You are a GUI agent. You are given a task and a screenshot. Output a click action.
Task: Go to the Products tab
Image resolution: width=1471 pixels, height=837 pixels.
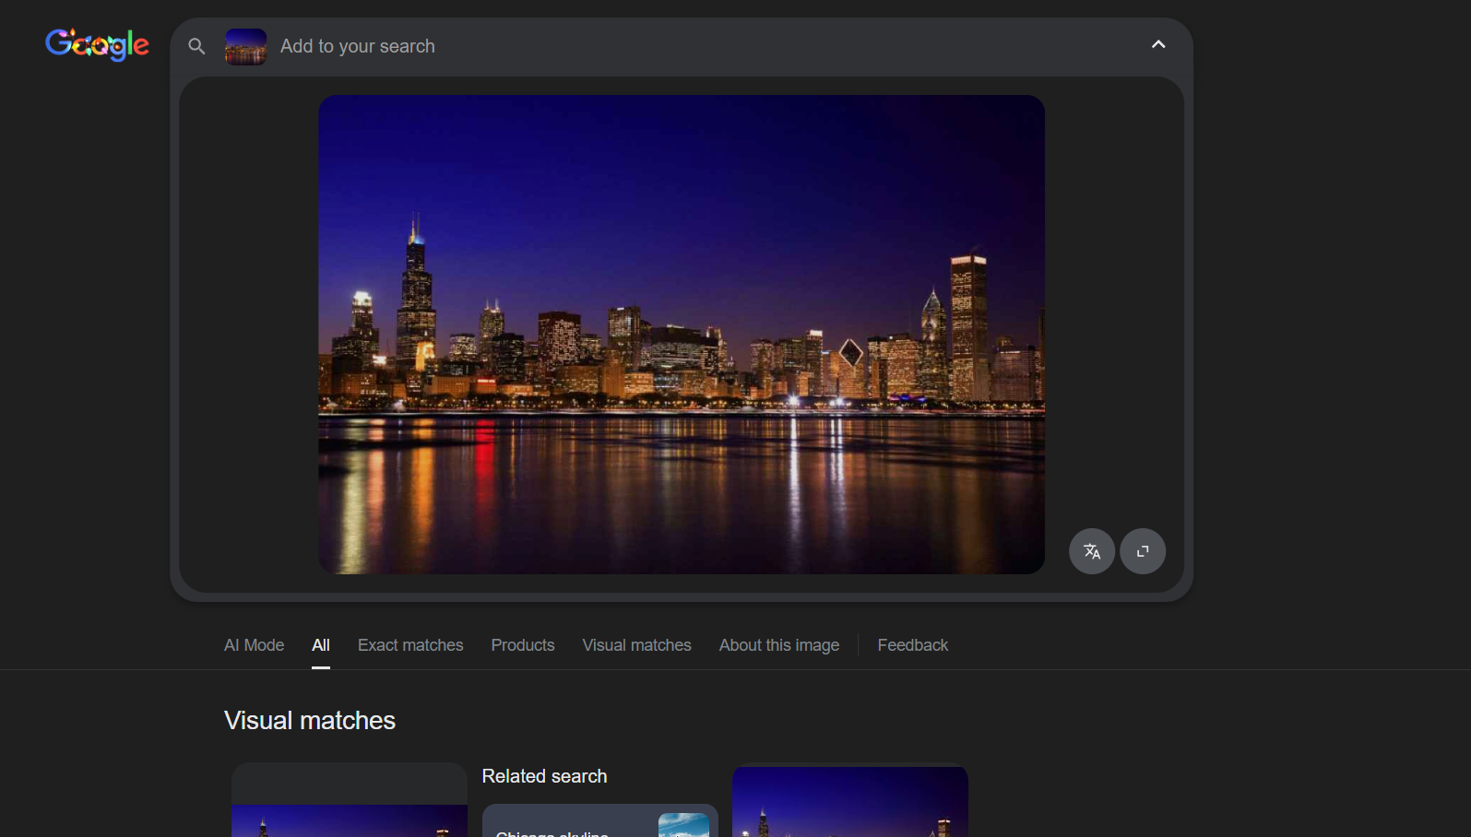click(x=523, y=645)
